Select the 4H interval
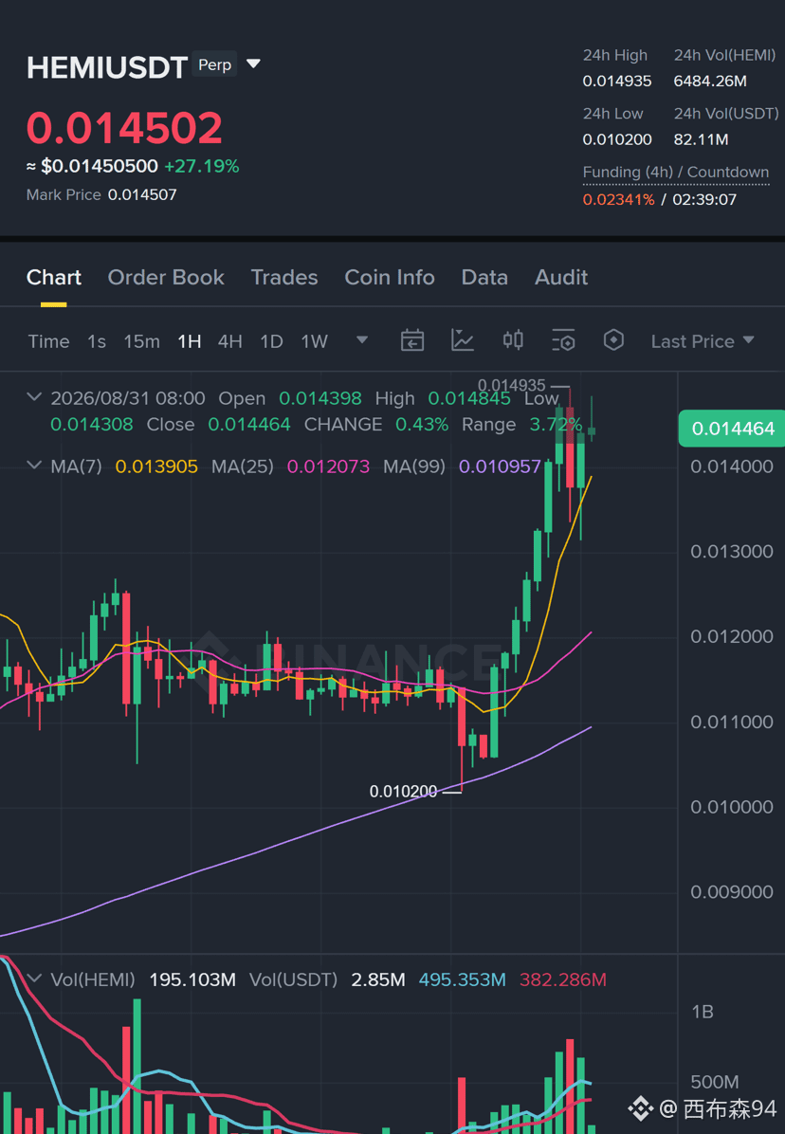 [229, 341]
